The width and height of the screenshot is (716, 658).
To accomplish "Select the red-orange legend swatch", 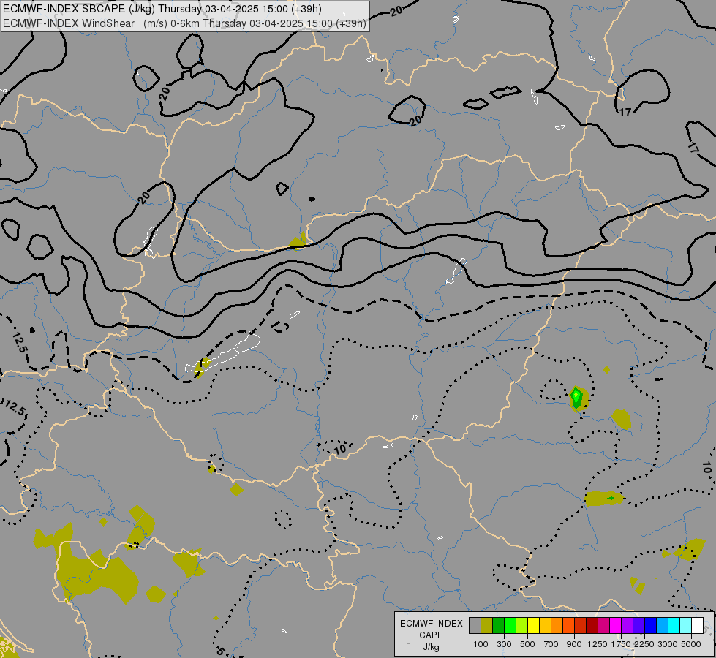I will pos(568,626).
